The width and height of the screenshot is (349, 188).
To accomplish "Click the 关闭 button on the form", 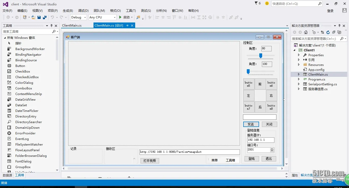I will [x=269, y=124].
